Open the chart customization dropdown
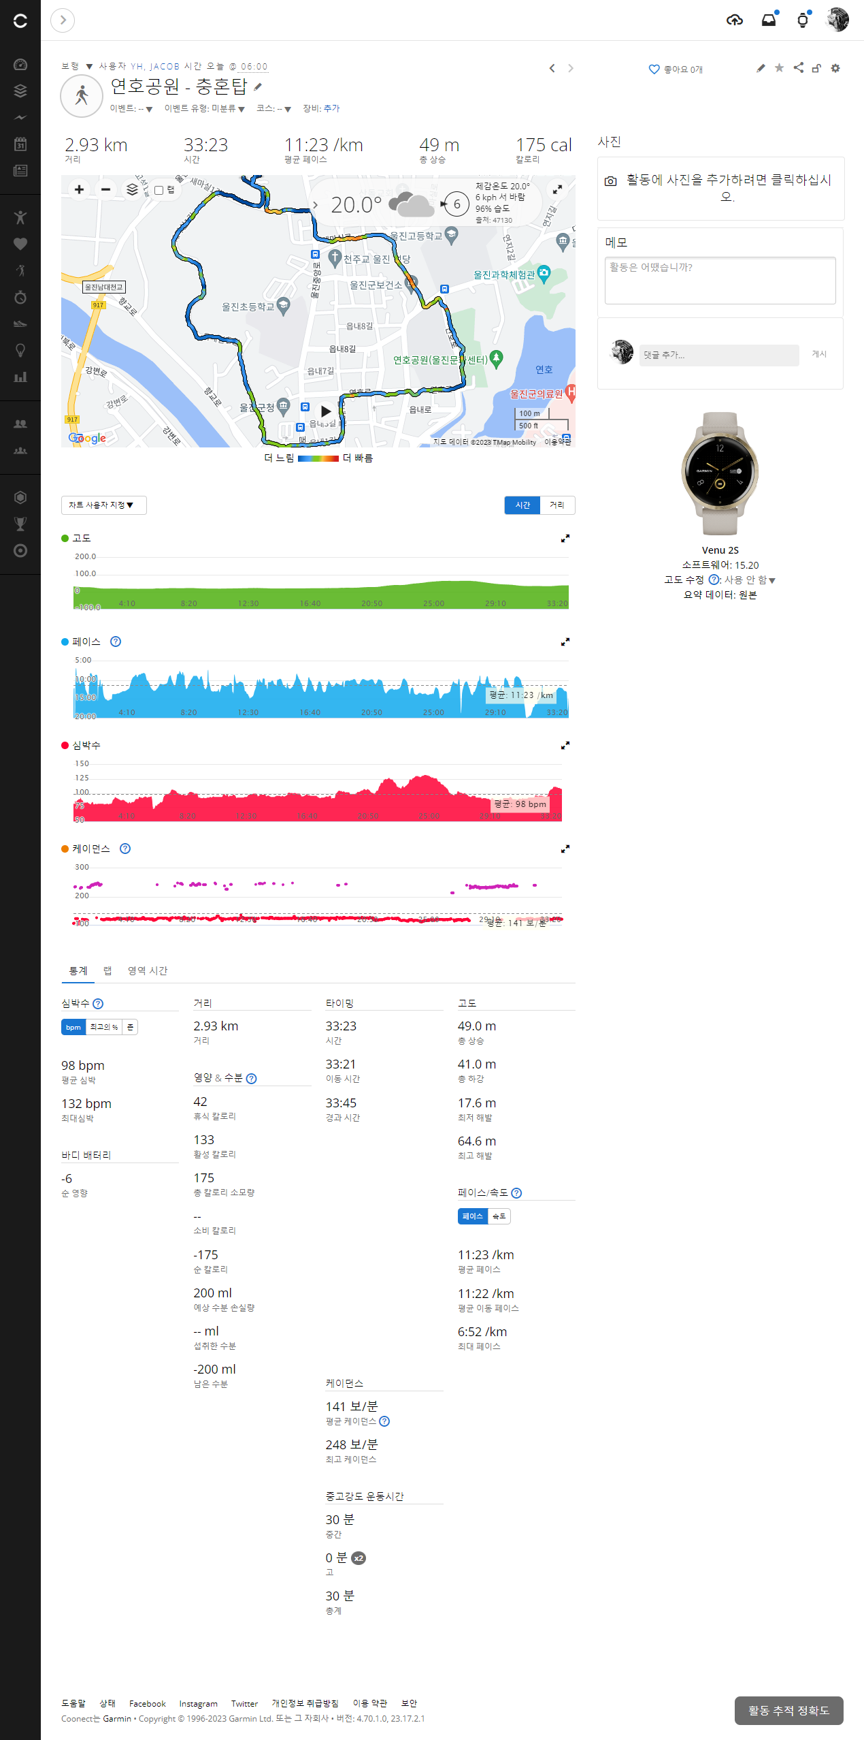864x1740 pixels. point(104,505)
